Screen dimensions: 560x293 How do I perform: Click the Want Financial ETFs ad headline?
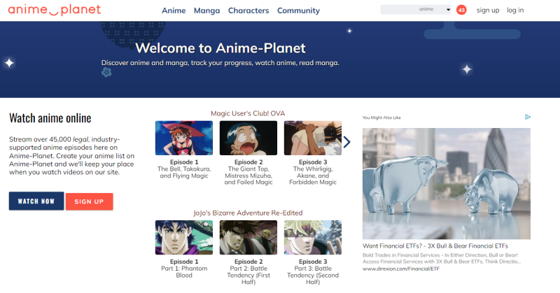[435, 246]
